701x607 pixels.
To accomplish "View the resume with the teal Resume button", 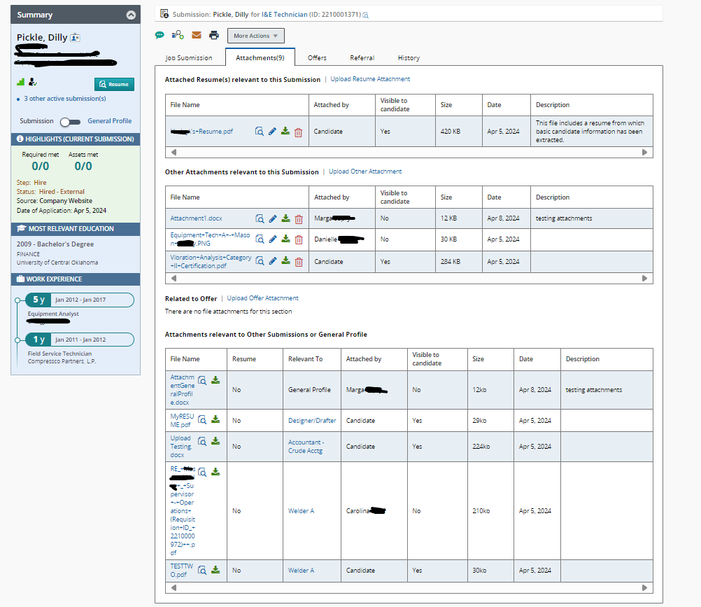I will coord(114,83).
